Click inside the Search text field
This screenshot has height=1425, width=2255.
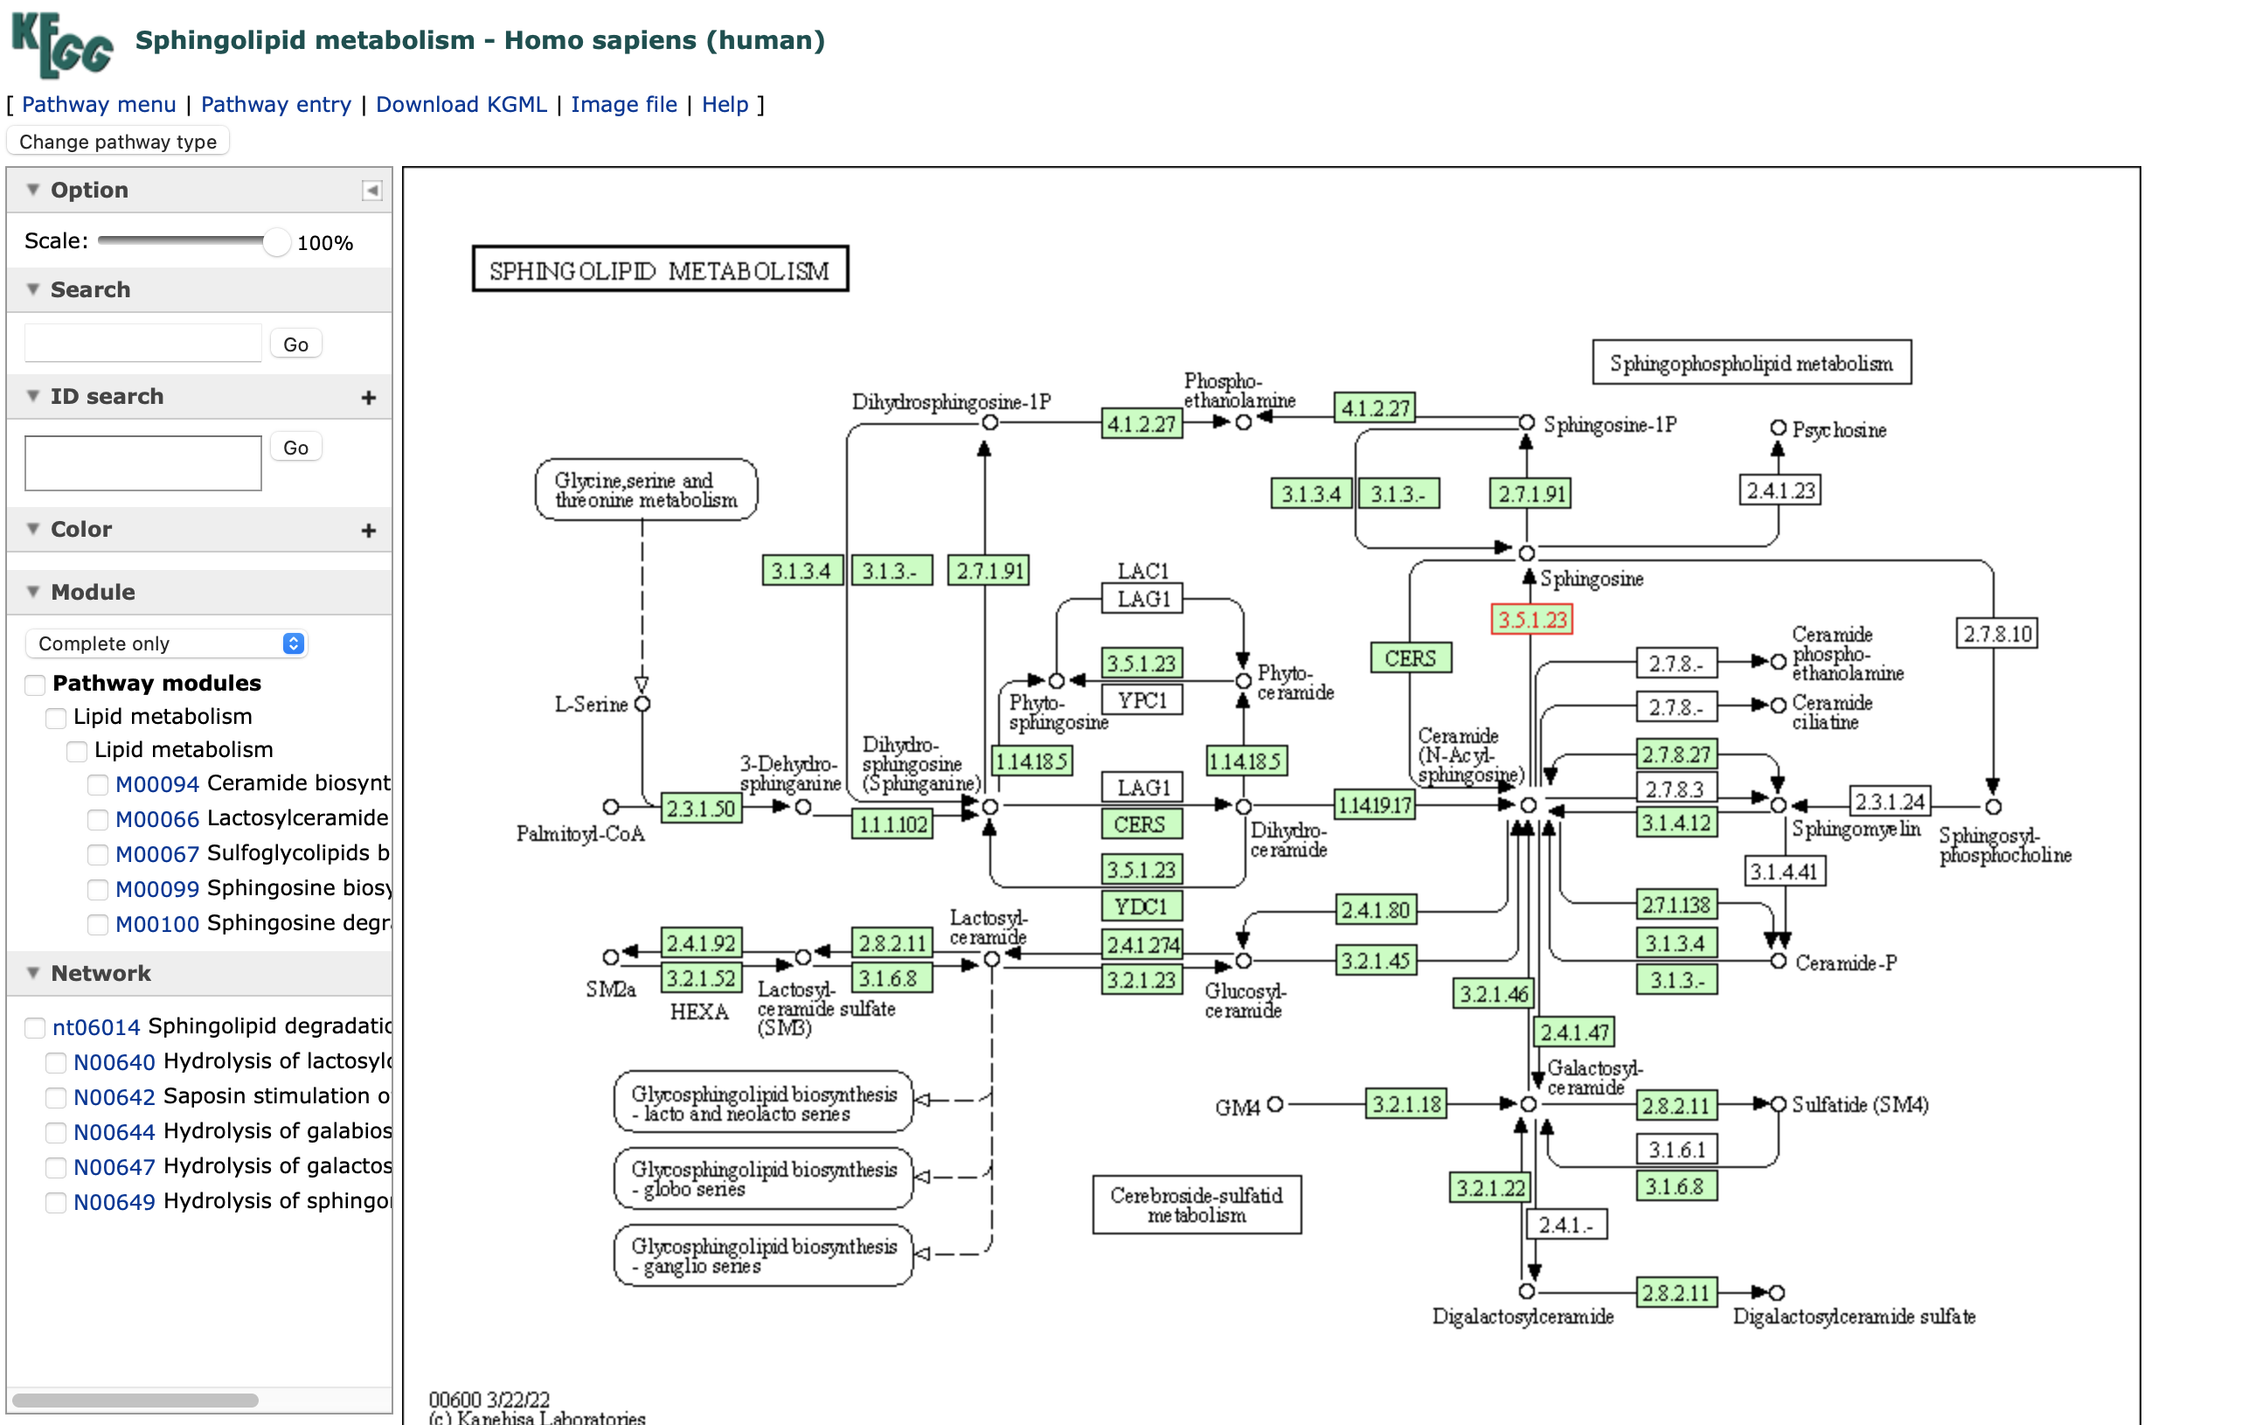143,344
